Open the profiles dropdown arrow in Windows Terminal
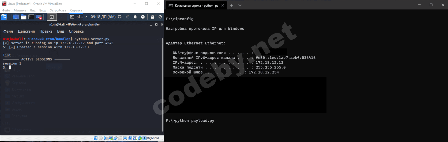This screenshot has height=142, width=448. pyautogui.click(x=240, y=5)
